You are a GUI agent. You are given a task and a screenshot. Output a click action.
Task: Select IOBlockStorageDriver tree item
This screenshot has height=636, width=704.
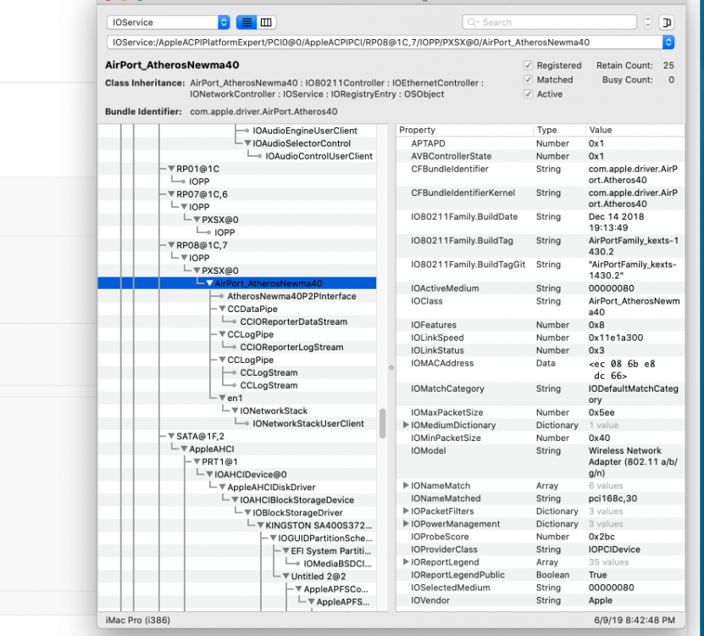point(297,513)
